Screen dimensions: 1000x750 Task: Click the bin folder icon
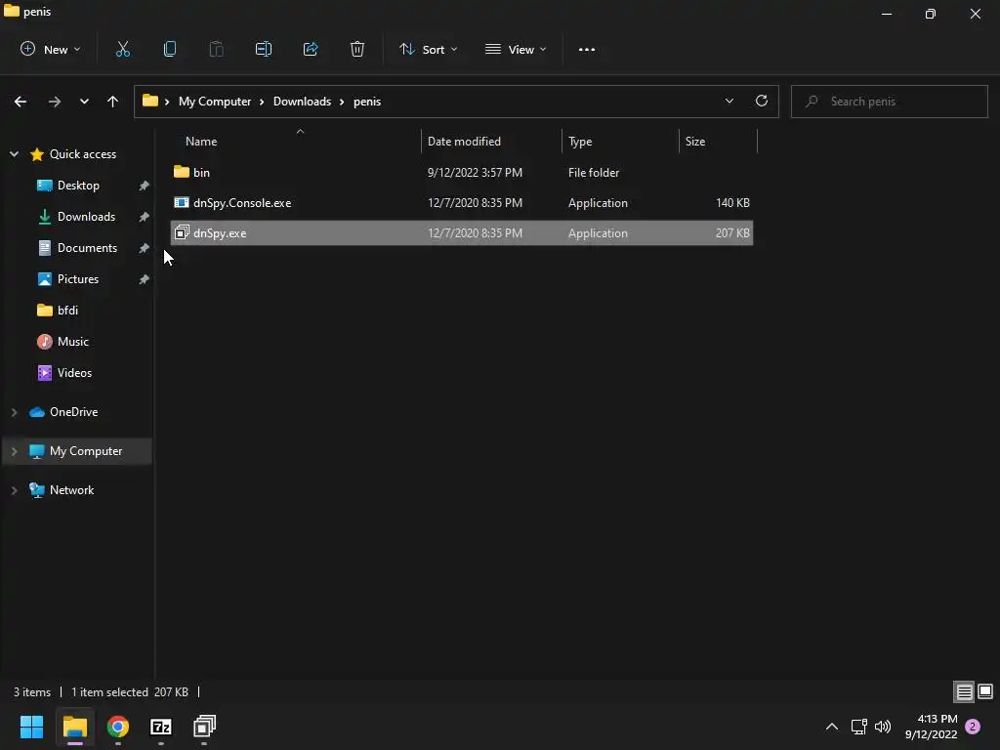click(x=182, y=172)
